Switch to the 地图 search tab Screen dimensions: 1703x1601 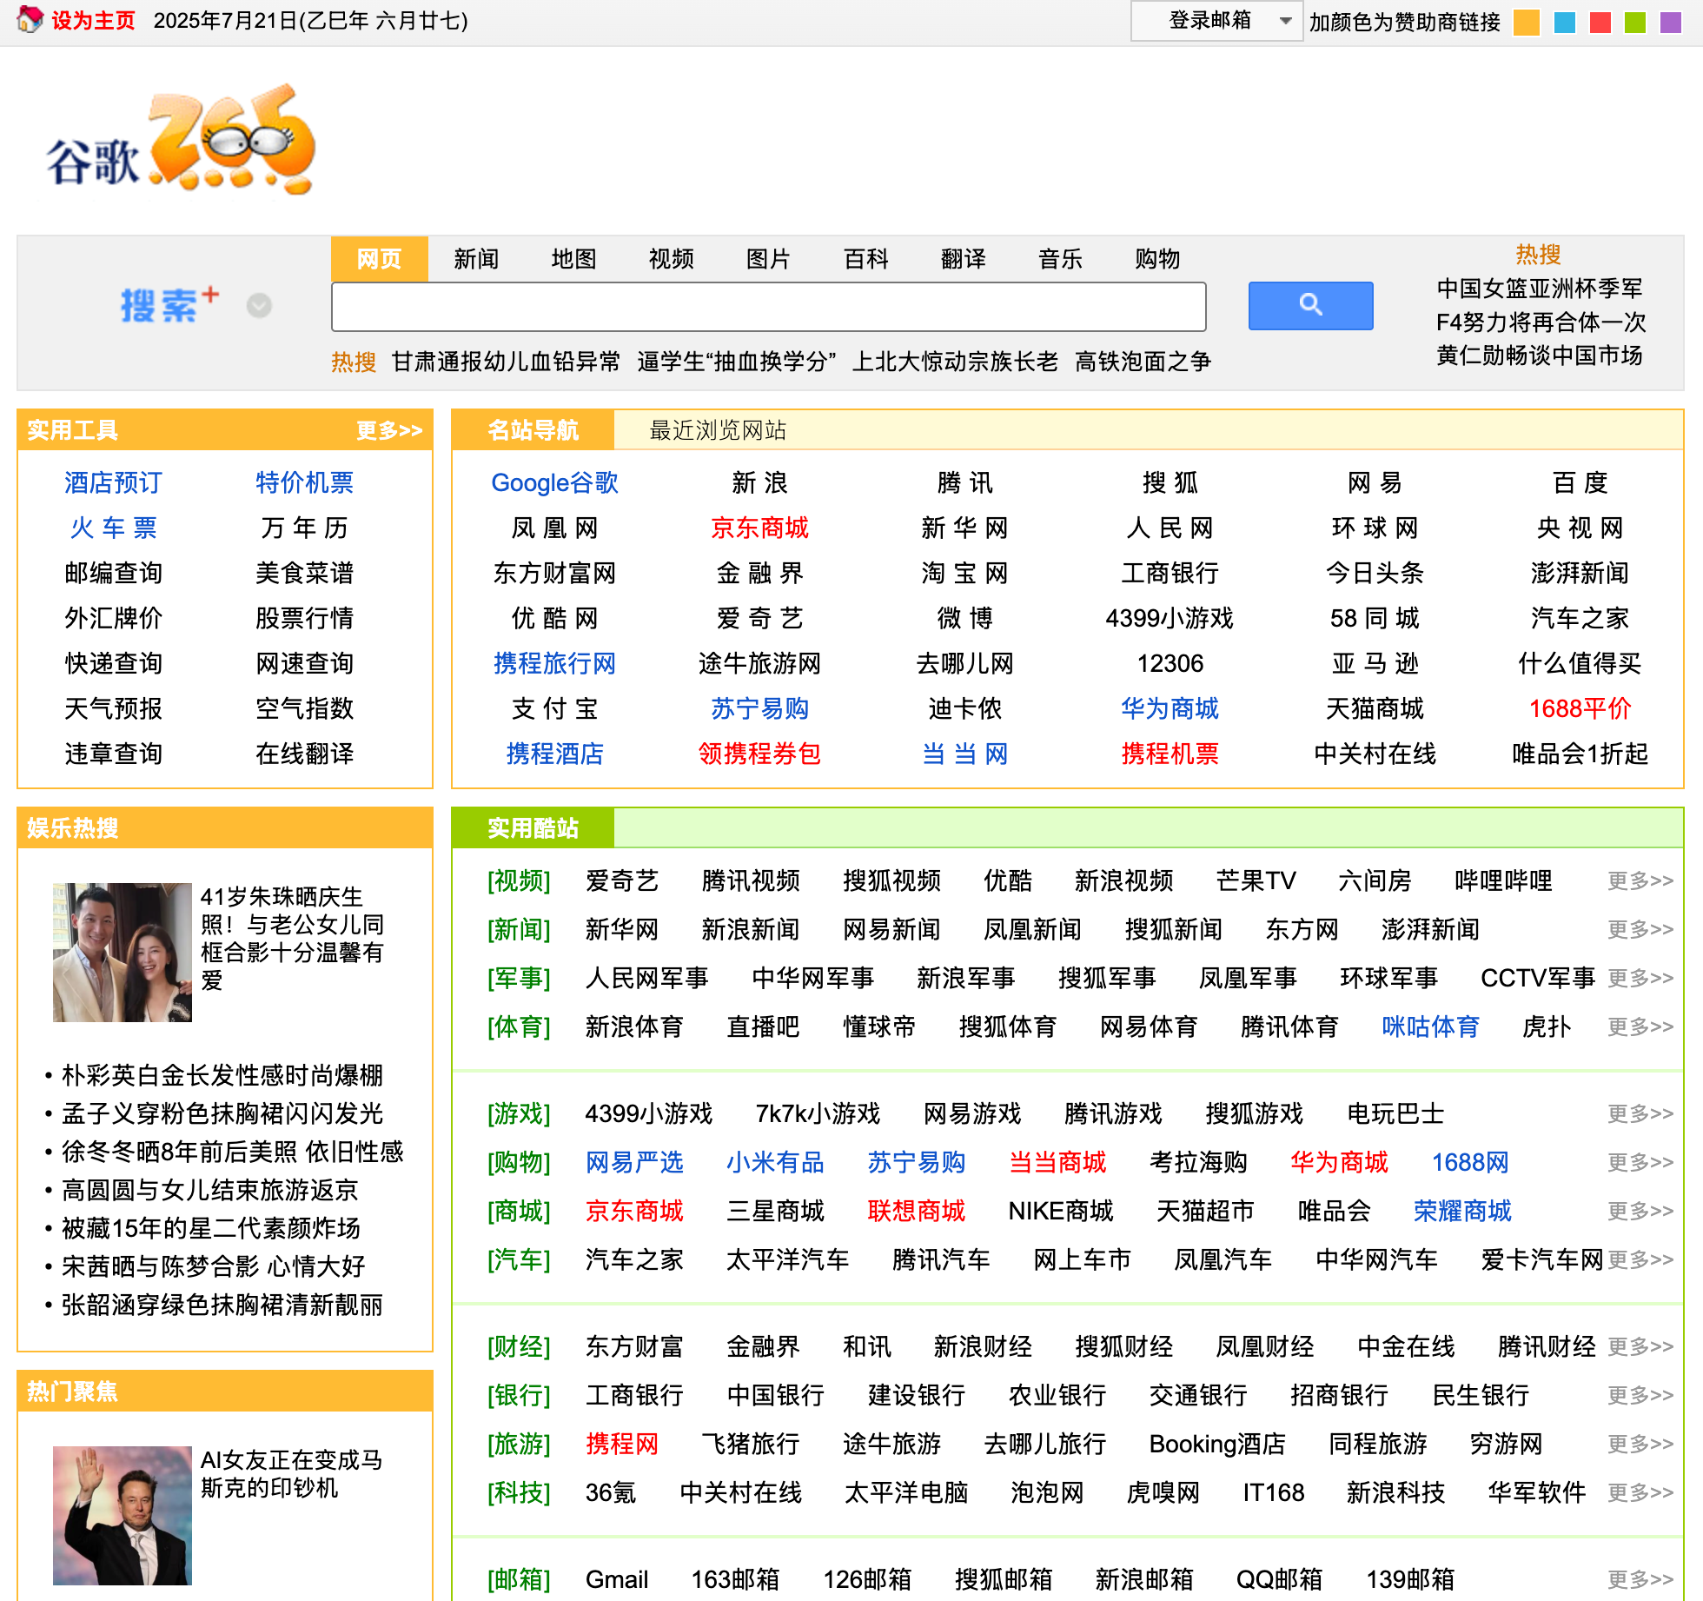[x=573, y=258]
